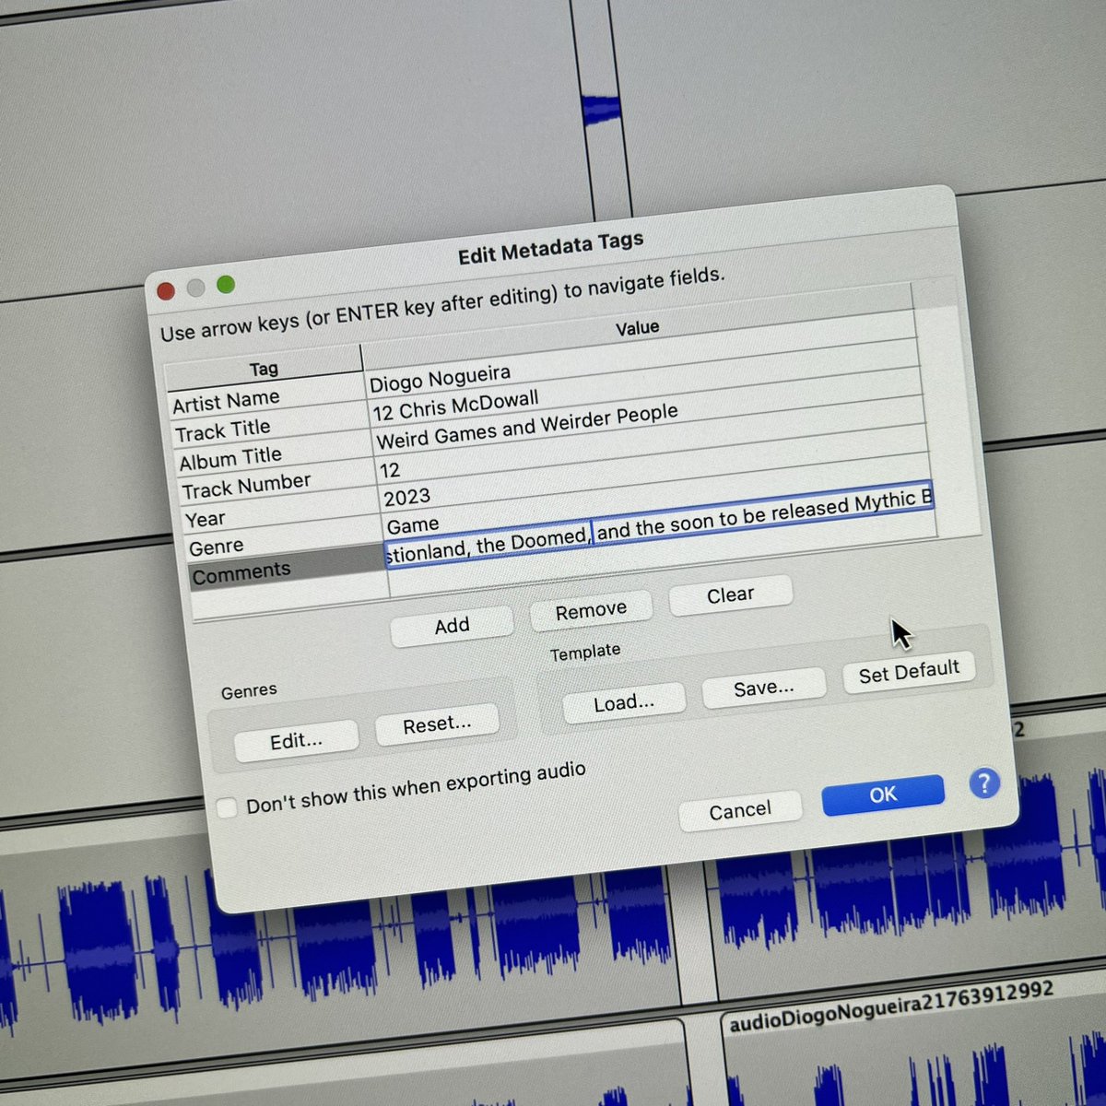Click the Genres Reset... button
This screenshot has width=1106, height=1106.
point(437,725)
